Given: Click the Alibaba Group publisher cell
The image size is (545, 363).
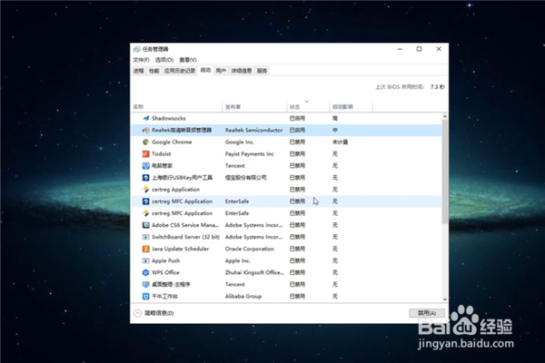Looking at the screenshot, I should tap(243, 296).
